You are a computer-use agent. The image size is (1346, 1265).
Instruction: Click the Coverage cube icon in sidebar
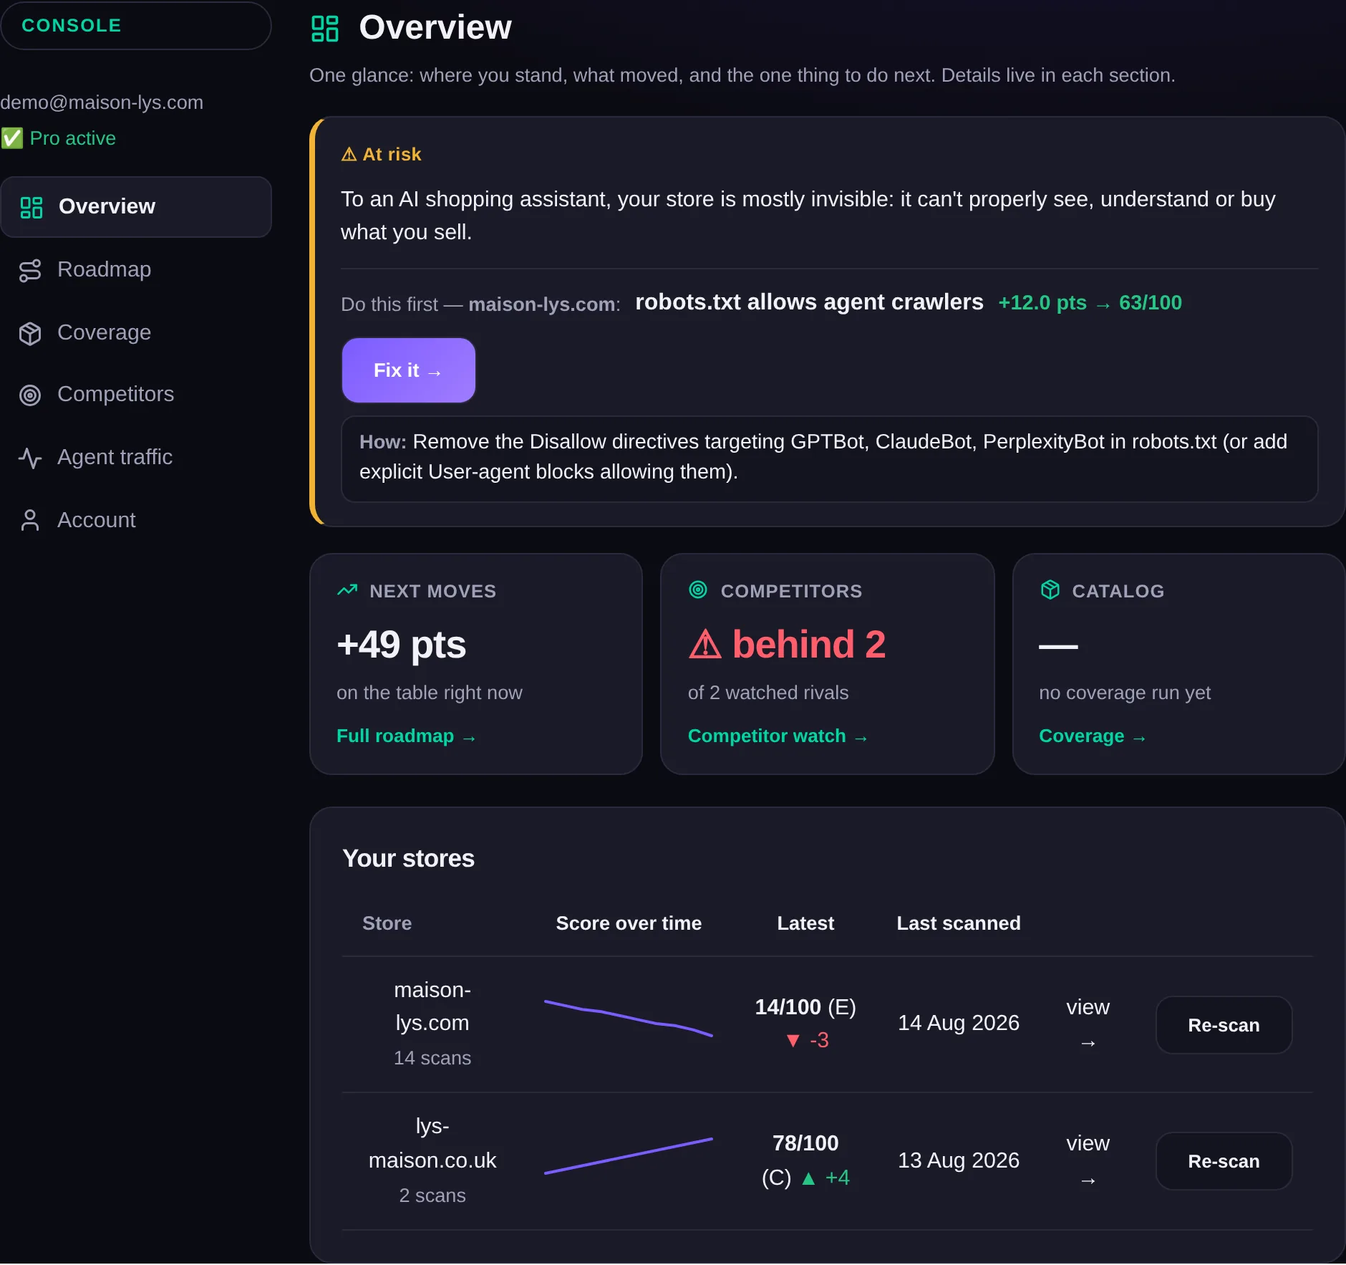(30, 333)
